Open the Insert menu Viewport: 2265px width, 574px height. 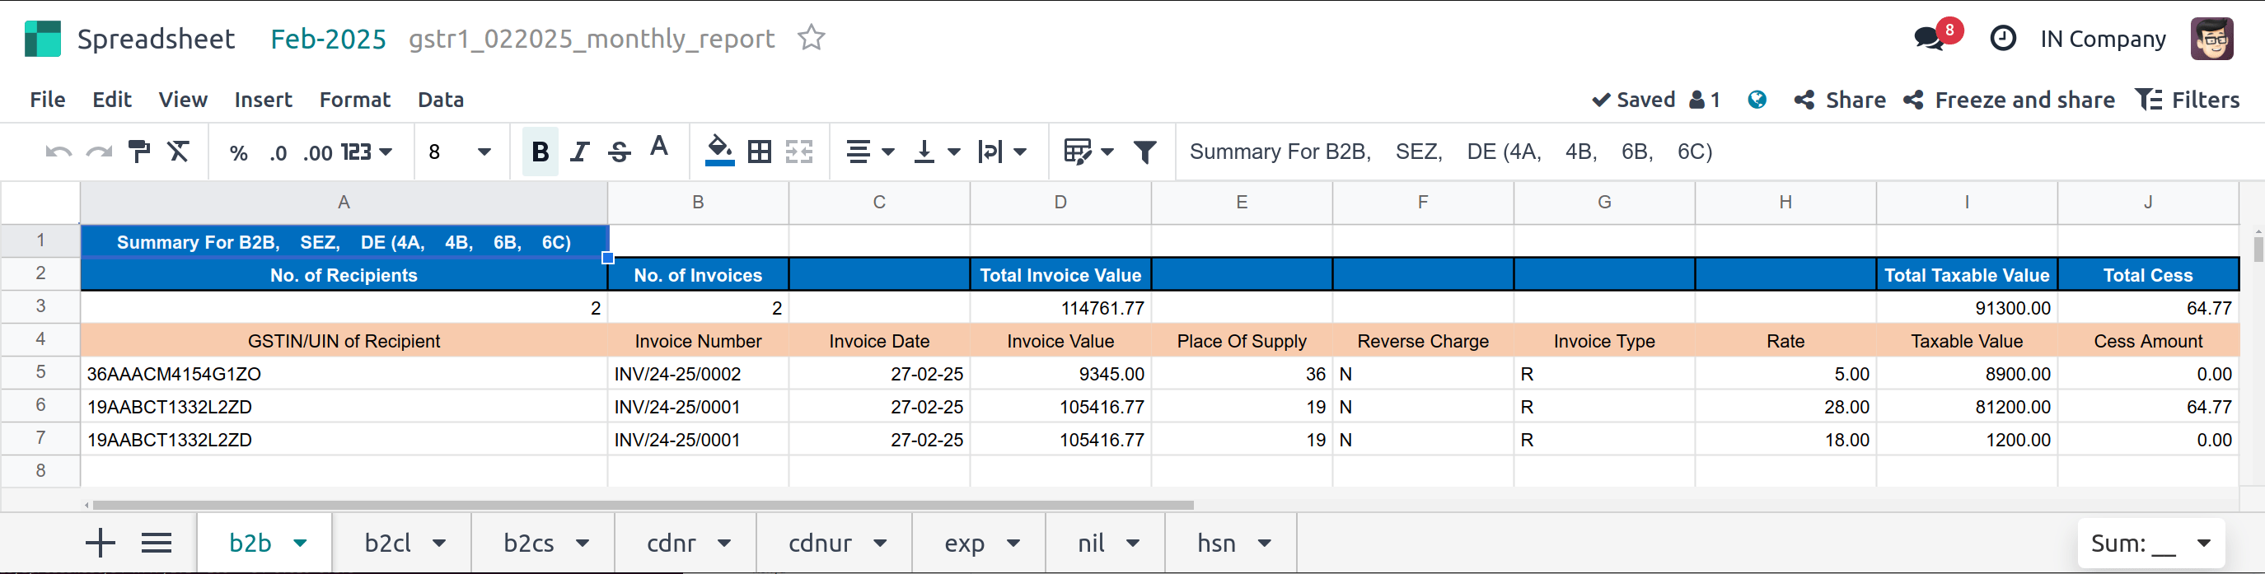coord(263,100)
